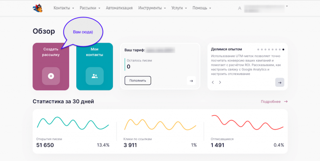Click the Открытия писем value 51 650
Image resolution: width=320 pixels, height=161 pixels.
pos(45,145)
